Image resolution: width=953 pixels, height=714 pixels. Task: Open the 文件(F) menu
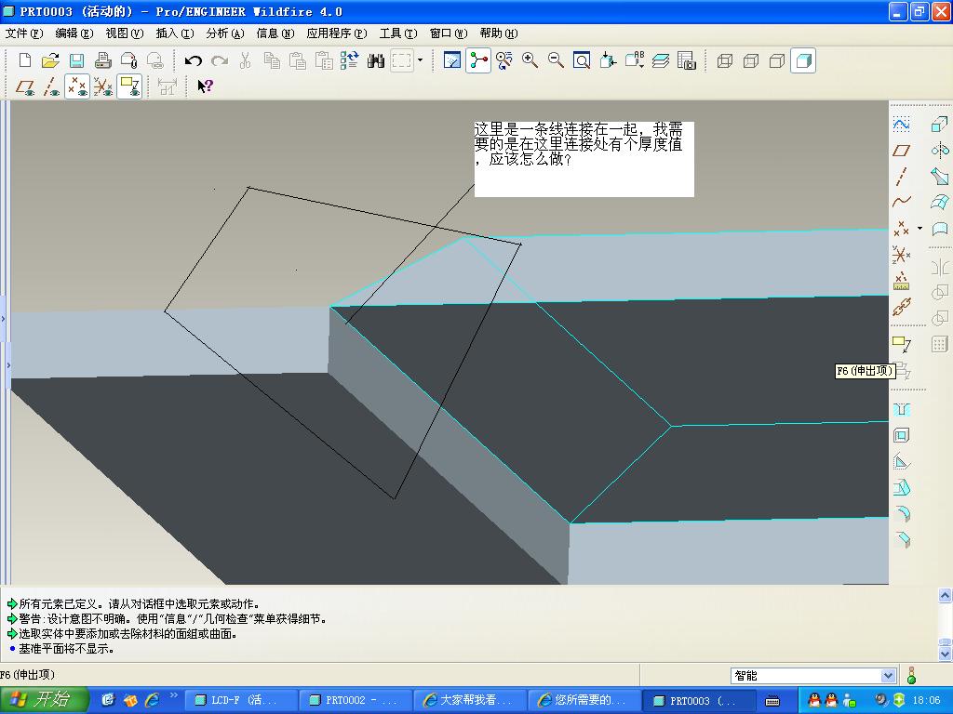[x=23, y=33]
